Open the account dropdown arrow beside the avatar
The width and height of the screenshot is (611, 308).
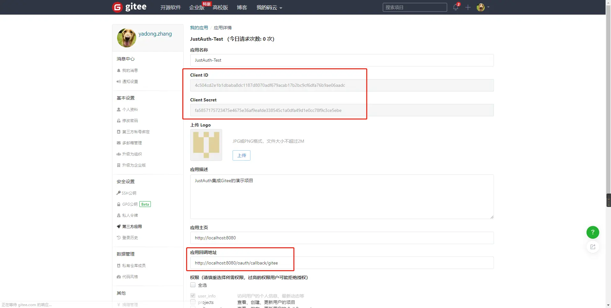click(x=488, y=7)
